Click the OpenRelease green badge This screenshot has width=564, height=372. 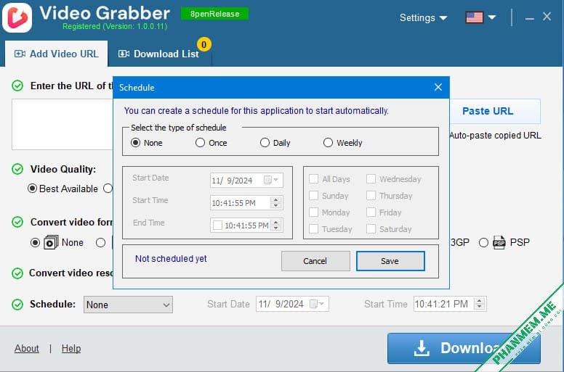click(214, 14)
